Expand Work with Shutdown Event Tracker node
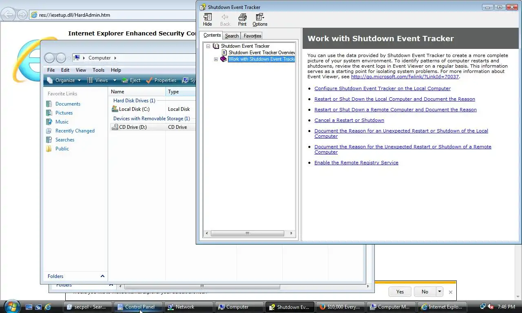This screenshot has height=313, width=522. click(216, 59)
